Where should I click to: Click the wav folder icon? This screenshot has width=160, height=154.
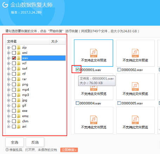coord(19,58)
